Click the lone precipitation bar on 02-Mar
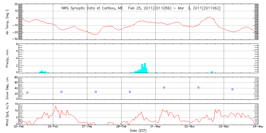The image size is (266, 133). [x=212, y=72]
